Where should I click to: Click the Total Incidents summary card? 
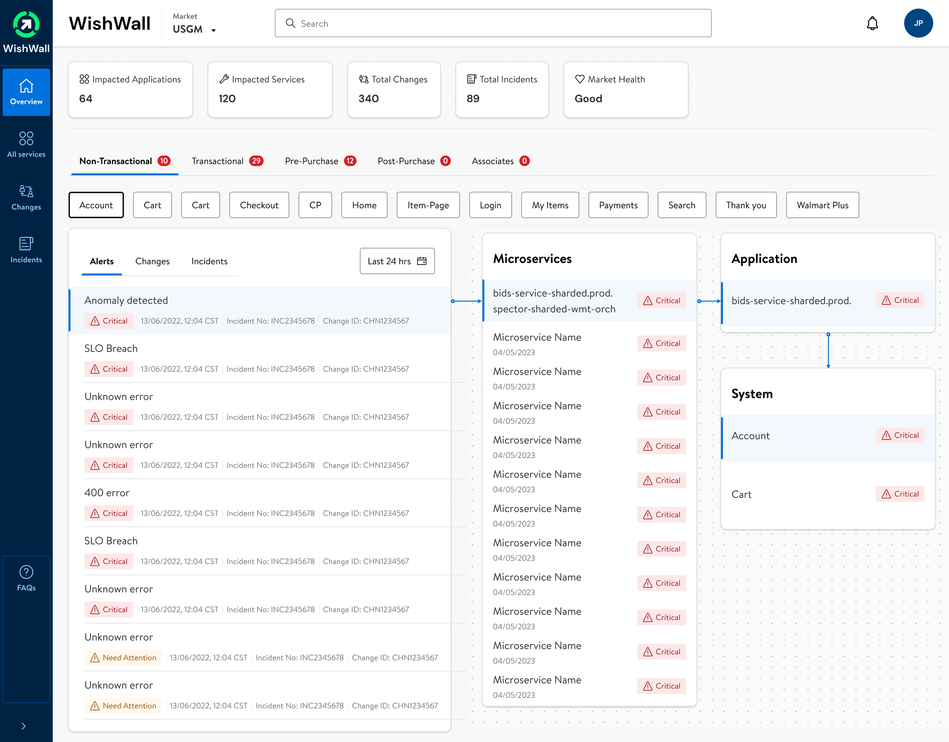tap(501, 90)
